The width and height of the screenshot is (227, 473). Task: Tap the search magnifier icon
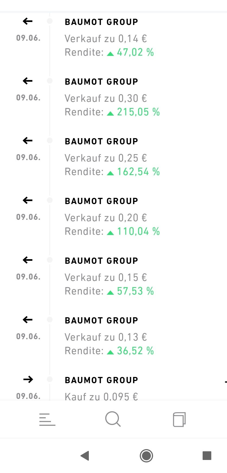113,419
